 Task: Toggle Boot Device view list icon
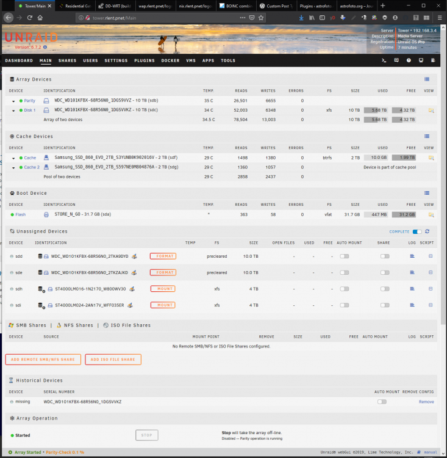(x=427, y=193)
